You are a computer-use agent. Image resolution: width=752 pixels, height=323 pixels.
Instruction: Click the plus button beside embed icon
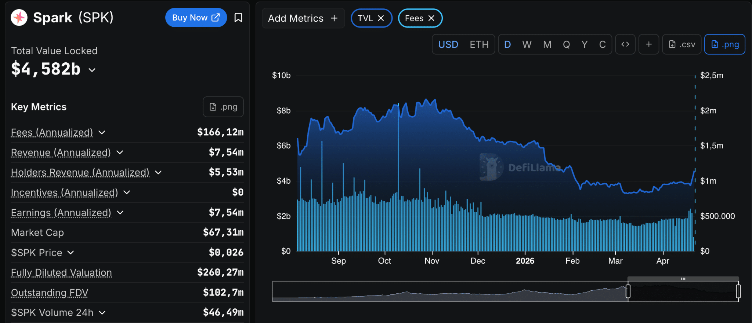pos(649,44)
